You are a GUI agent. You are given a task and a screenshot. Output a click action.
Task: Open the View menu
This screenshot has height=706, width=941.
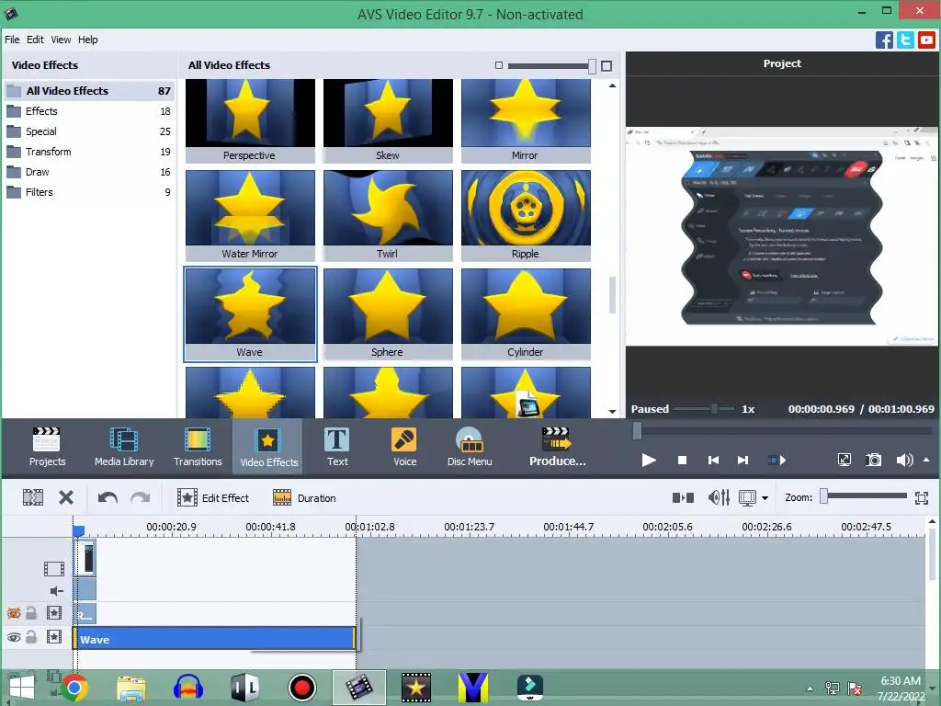tap(61, 40)
